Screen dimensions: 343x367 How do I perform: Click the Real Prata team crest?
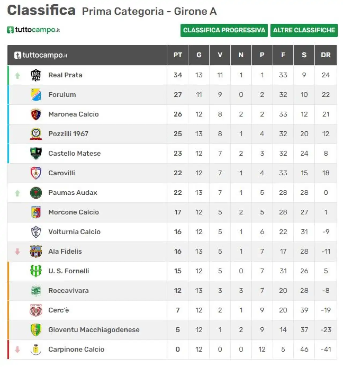pyautogui.click(x=36, y=75)
